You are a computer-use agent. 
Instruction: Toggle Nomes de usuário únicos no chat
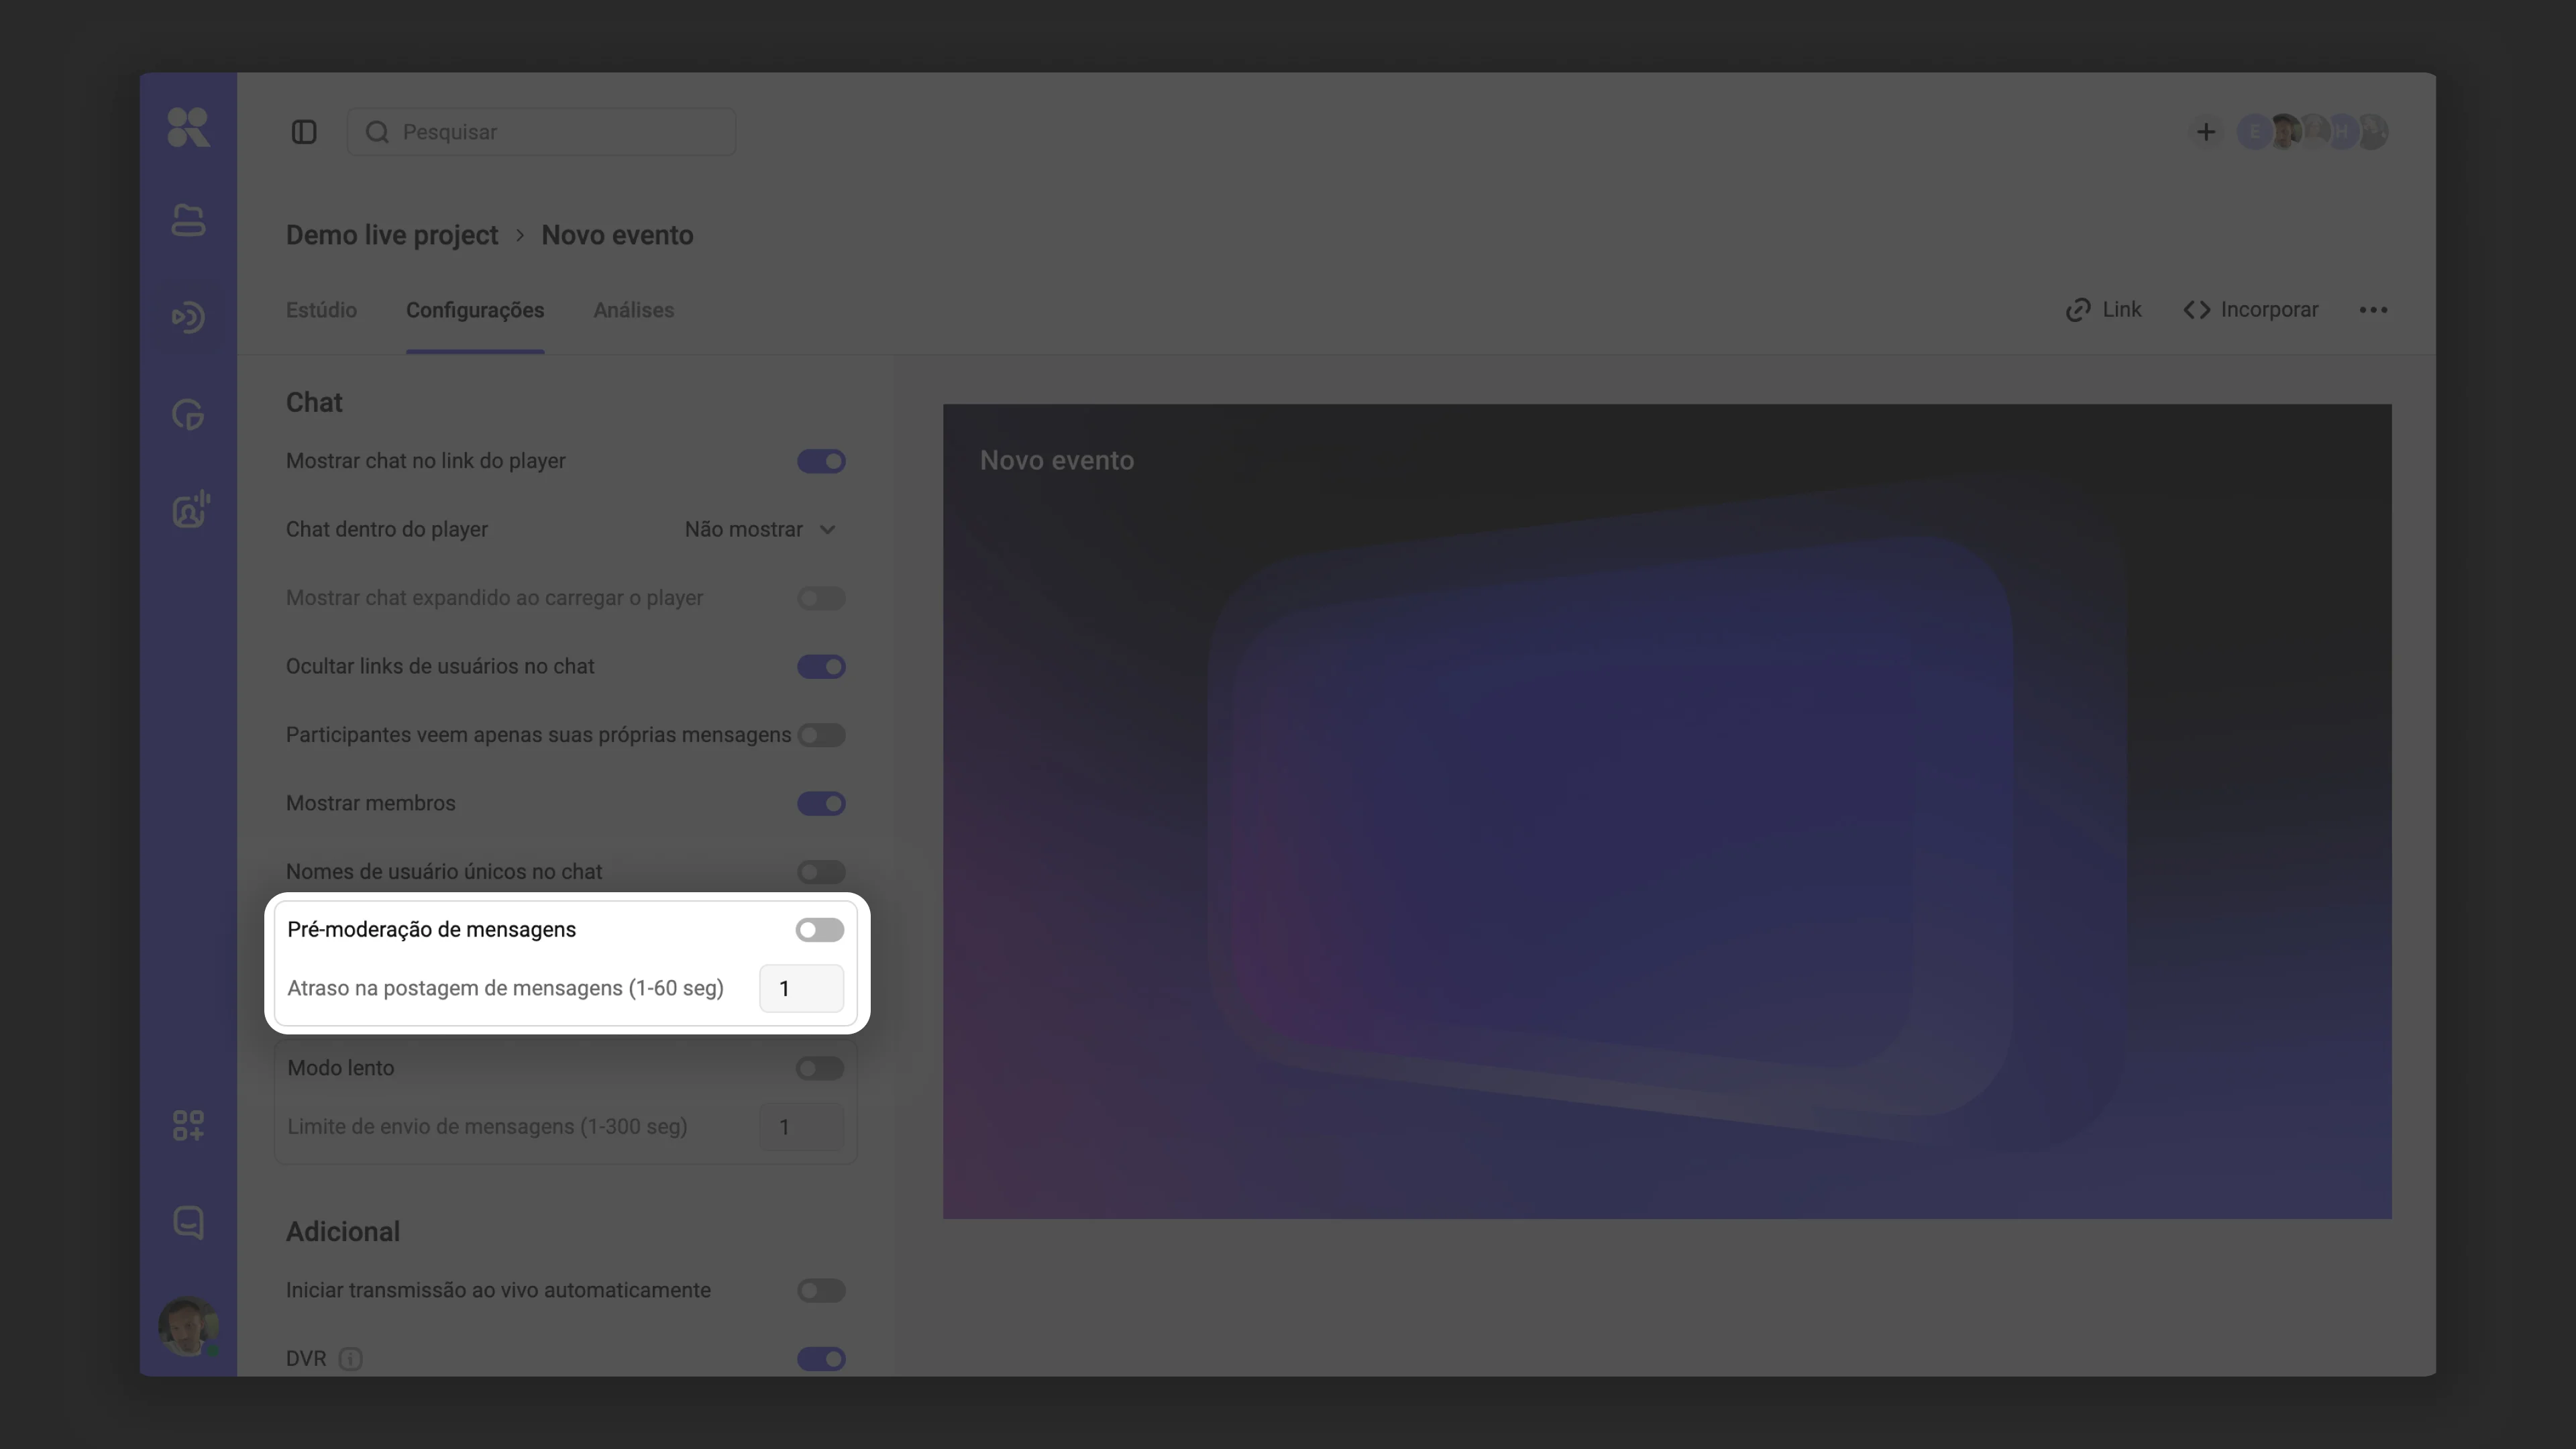821,872
